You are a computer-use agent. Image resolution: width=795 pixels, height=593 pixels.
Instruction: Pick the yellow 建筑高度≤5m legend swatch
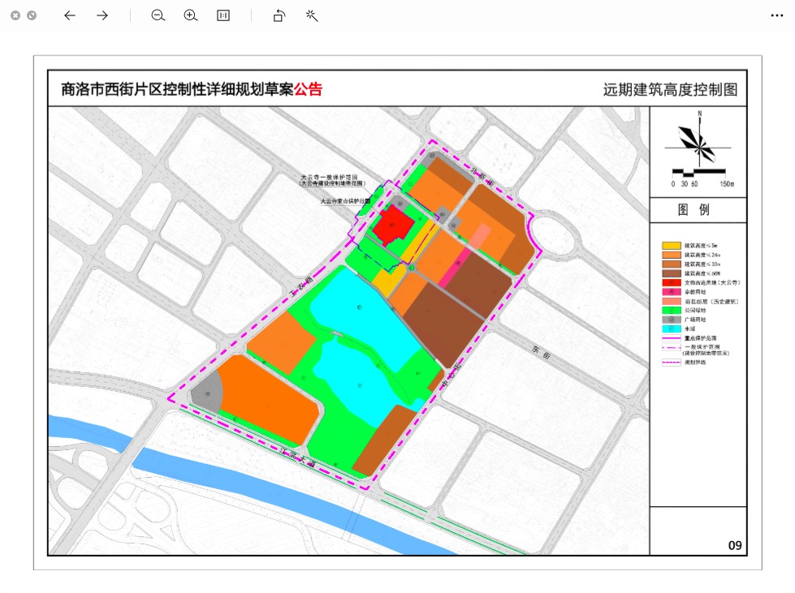(x=672, y=245)
